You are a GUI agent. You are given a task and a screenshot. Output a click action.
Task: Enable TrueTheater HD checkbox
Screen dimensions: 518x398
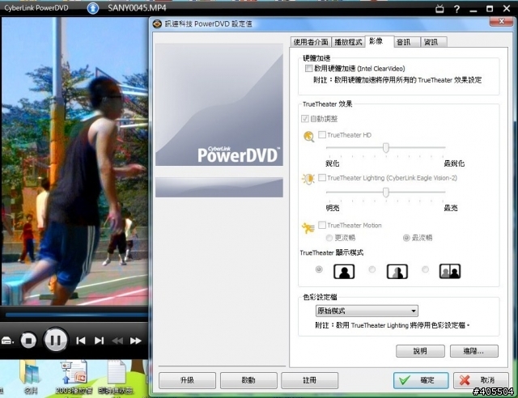pos(322,134)
